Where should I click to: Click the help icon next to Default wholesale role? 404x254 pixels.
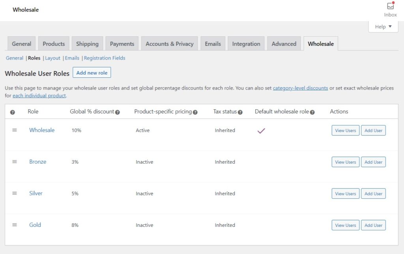pos(312,112)
